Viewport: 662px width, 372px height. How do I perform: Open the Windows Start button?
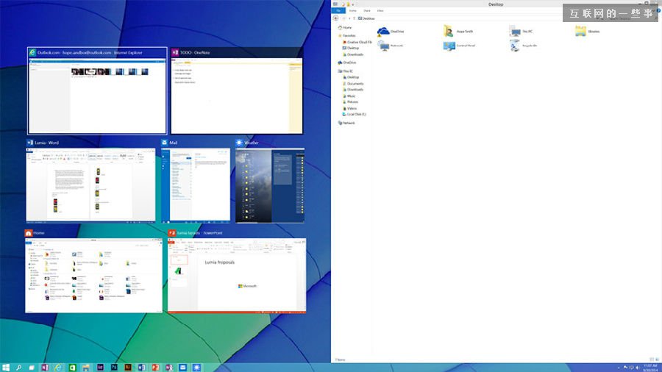click(x=5, y=368)
